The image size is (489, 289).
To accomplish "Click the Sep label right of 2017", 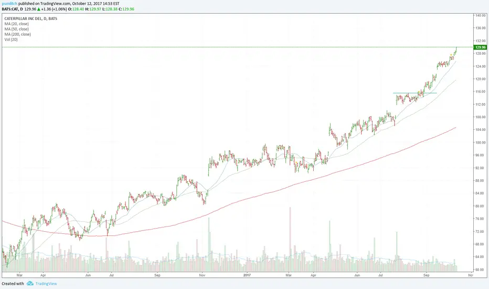I will point(427,275).
